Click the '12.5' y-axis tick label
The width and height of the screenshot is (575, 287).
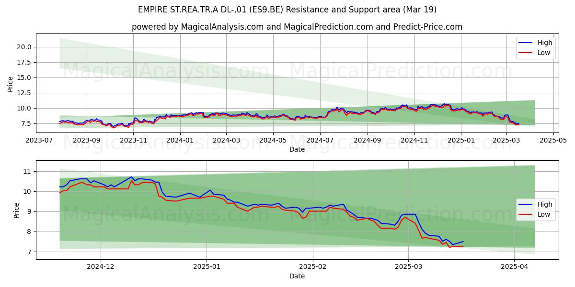[x=24, y=93]
